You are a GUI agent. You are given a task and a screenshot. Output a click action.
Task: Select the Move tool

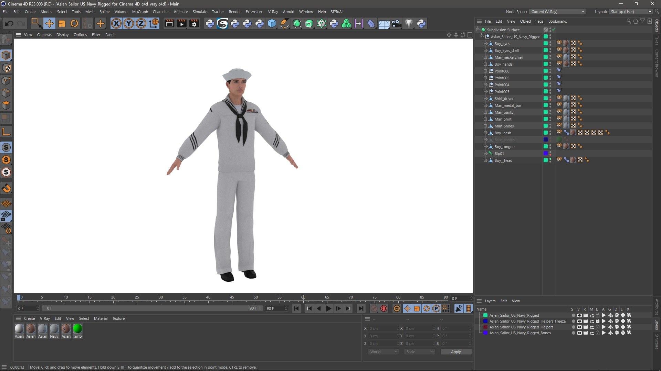click(50, 23)
